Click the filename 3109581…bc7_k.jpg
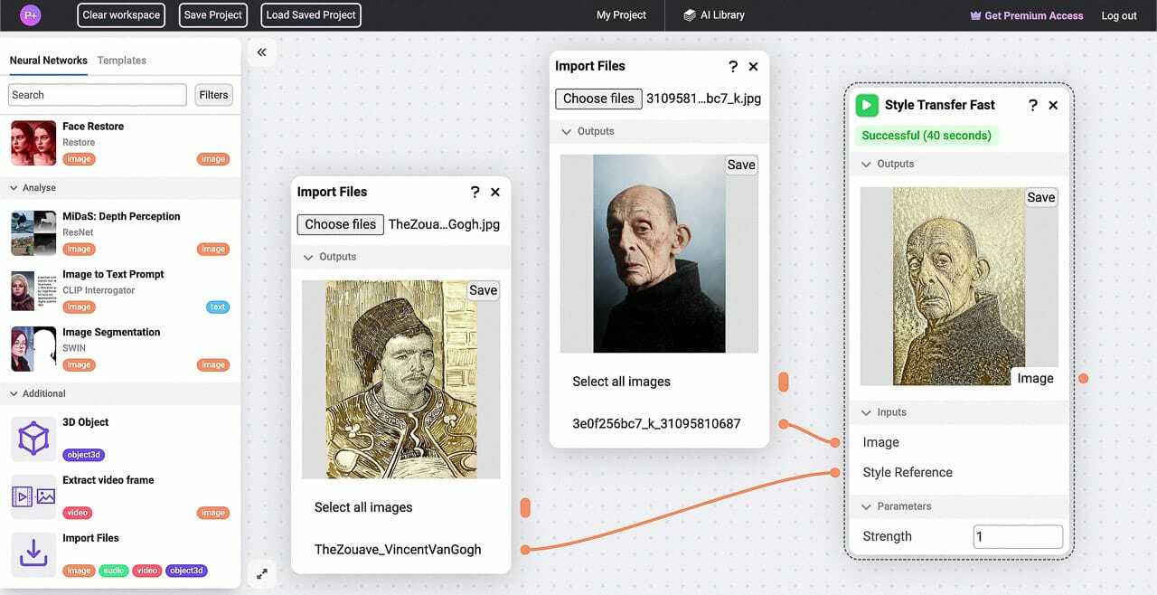The height and width of the screenshot is (595, 1157). (x=703, y=99)
